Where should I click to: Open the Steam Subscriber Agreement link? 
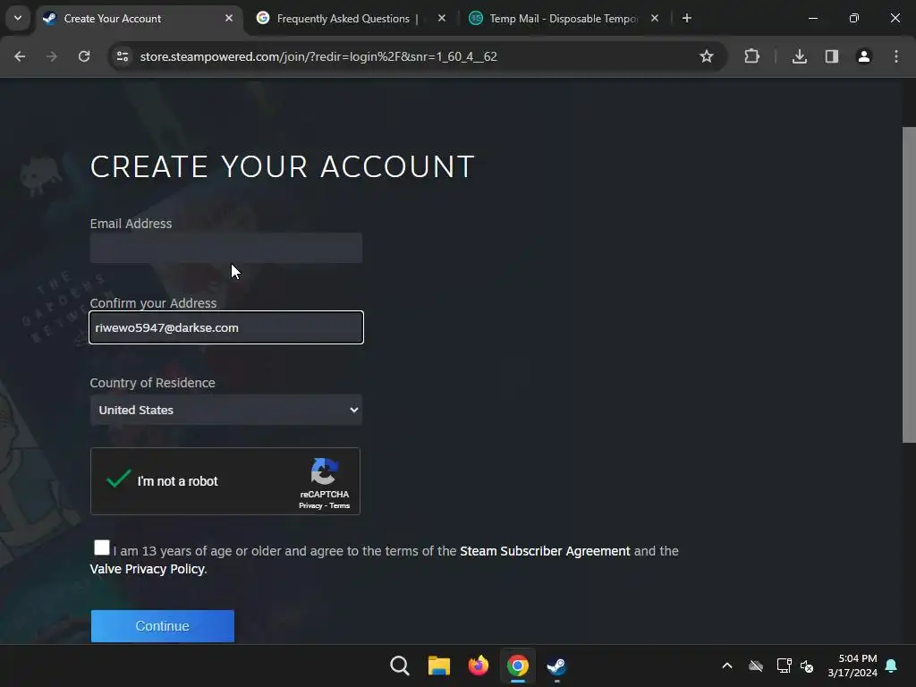click(x=545, y=551)
